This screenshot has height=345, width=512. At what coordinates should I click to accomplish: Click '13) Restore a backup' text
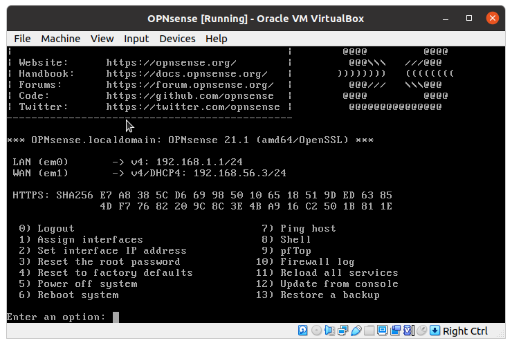(318, 295)
